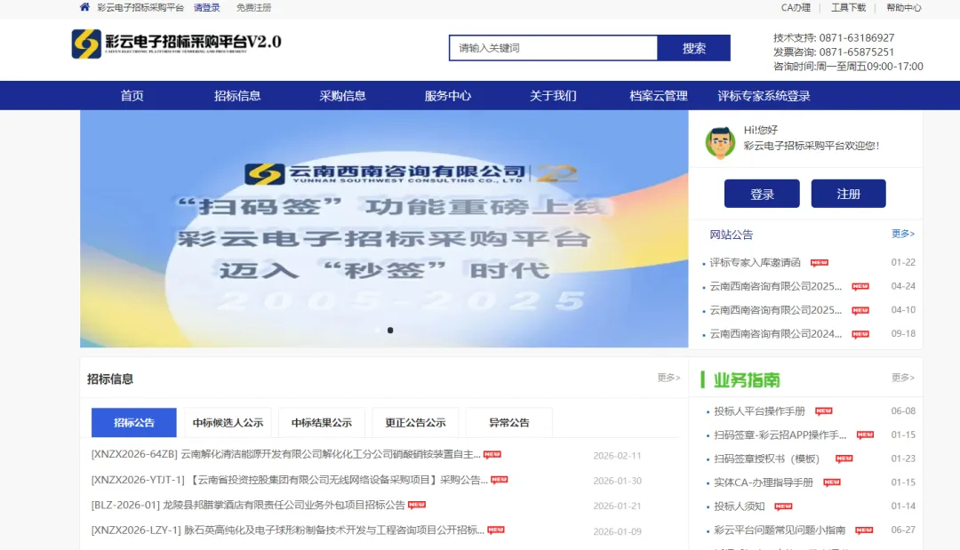Viewport: 960px width, 550px height.
Task: Switch to the 异常公告 tab
Action: pos(508,423)
